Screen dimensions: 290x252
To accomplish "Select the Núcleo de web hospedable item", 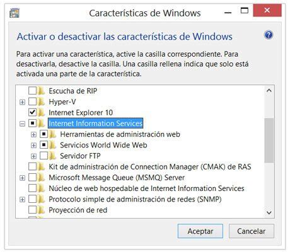I will [146, 188].
